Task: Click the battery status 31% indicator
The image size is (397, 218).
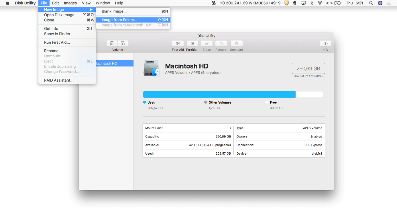Action: point(333,3)
